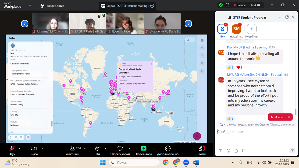Expand video options arrow next to Видео
This screenshot has height=168, width=299.
click(42, 148)
